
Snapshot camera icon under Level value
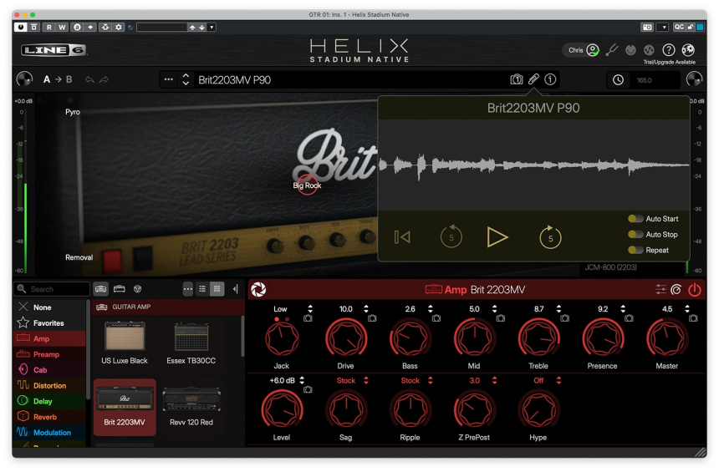pyautogui.click(x=309, y=389)
